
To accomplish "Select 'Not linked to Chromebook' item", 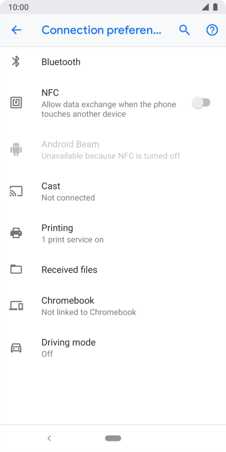I will (113, 306).
